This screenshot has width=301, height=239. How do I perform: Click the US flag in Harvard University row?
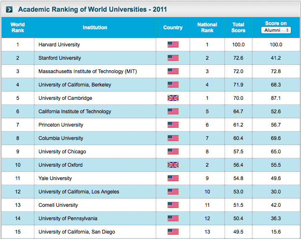(173, 44)
